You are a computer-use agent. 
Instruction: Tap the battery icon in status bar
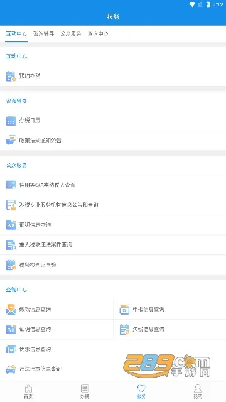click(x=208, y=4)
